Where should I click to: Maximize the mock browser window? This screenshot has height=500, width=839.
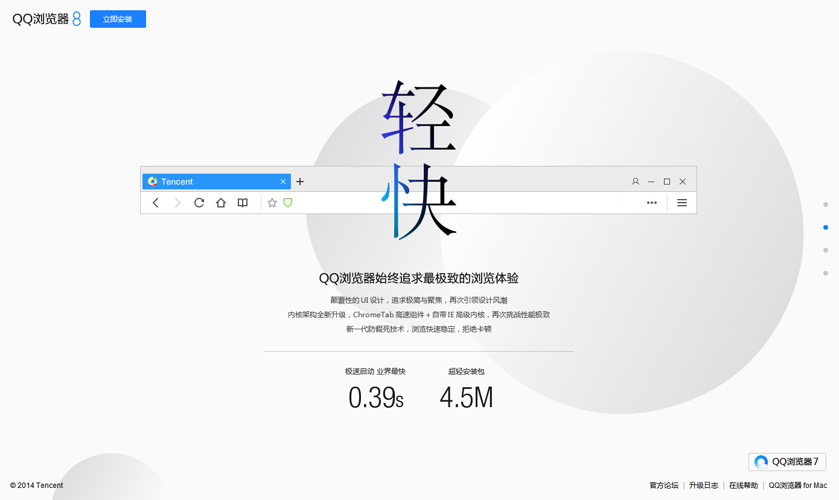coord(667,182)
